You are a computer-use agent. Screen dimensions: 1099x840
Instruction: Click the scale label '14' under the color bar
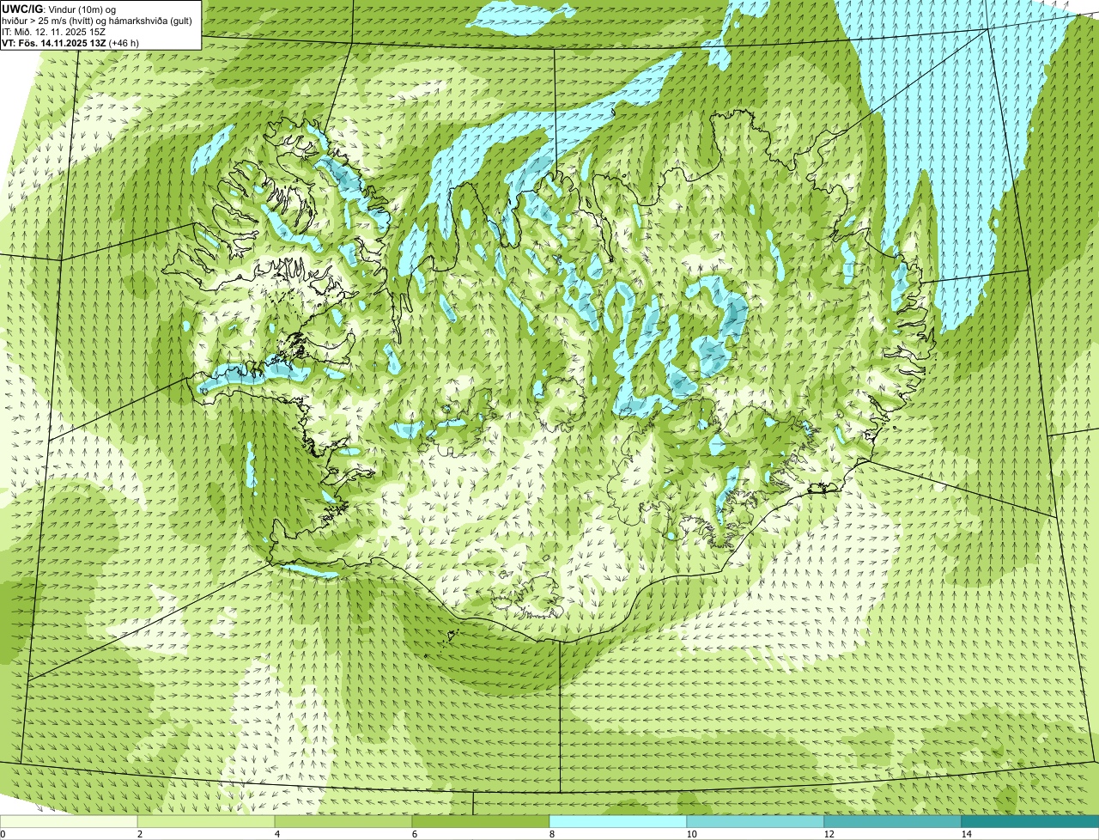tap(966, 834)
